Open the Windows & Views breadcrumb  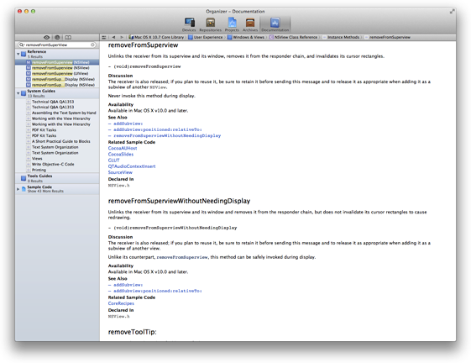pyautogui.click(x=246, y=37)
